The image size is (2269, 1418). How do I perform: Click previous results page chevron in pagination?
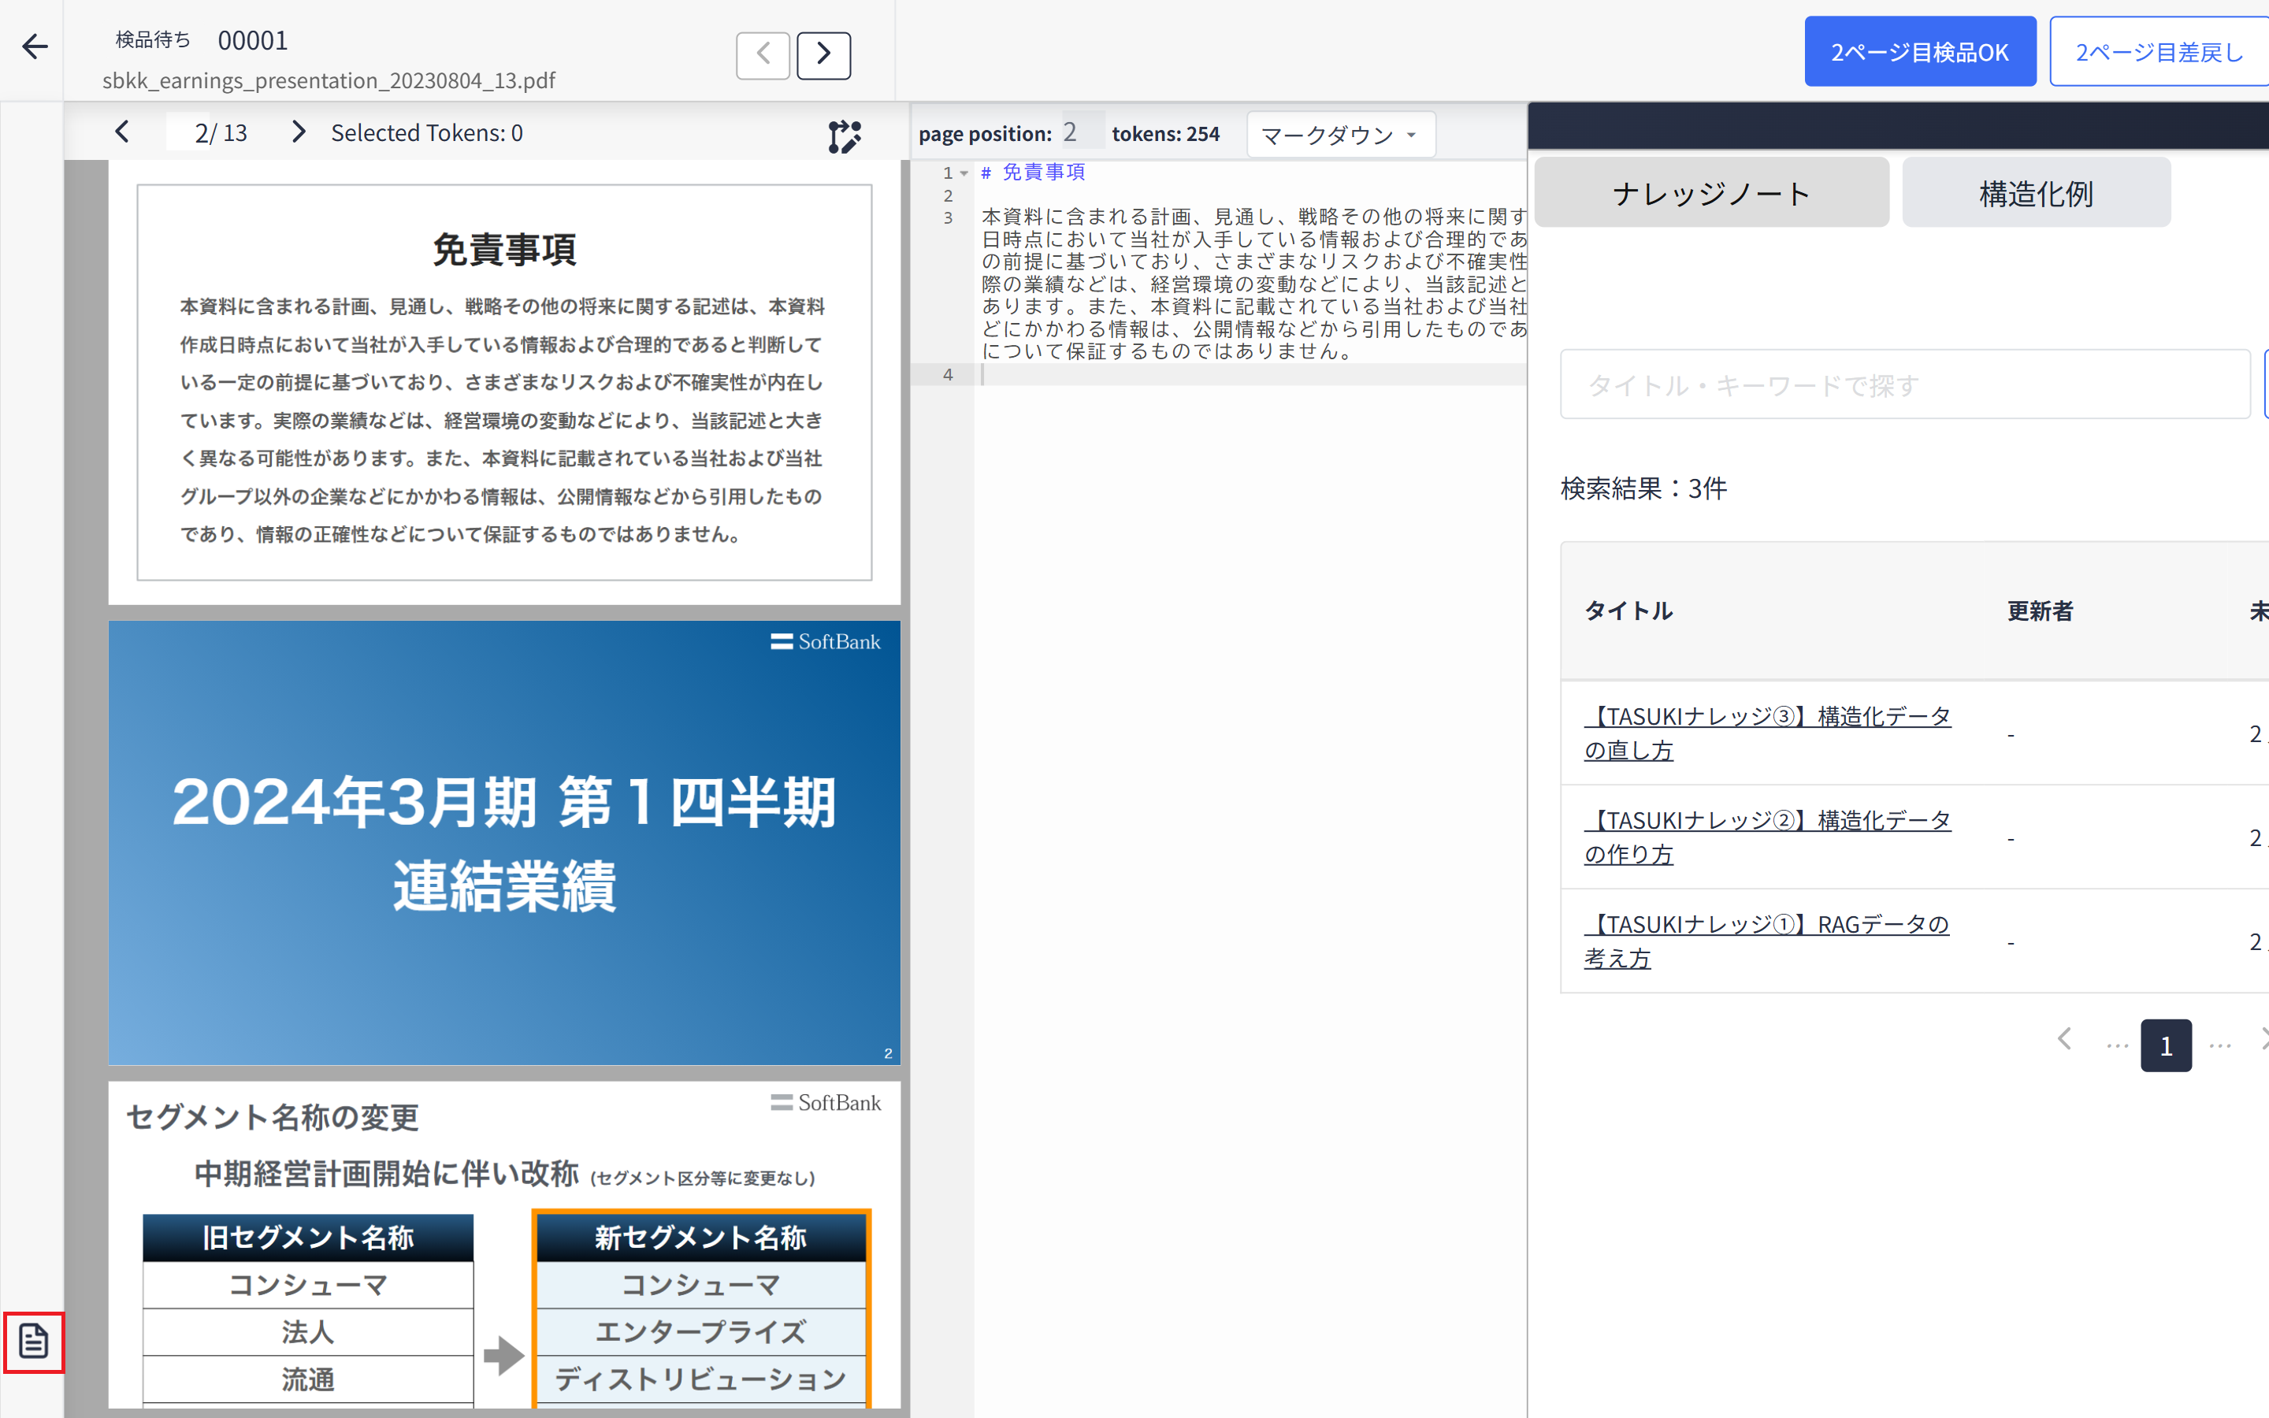coord(2063,1039)
